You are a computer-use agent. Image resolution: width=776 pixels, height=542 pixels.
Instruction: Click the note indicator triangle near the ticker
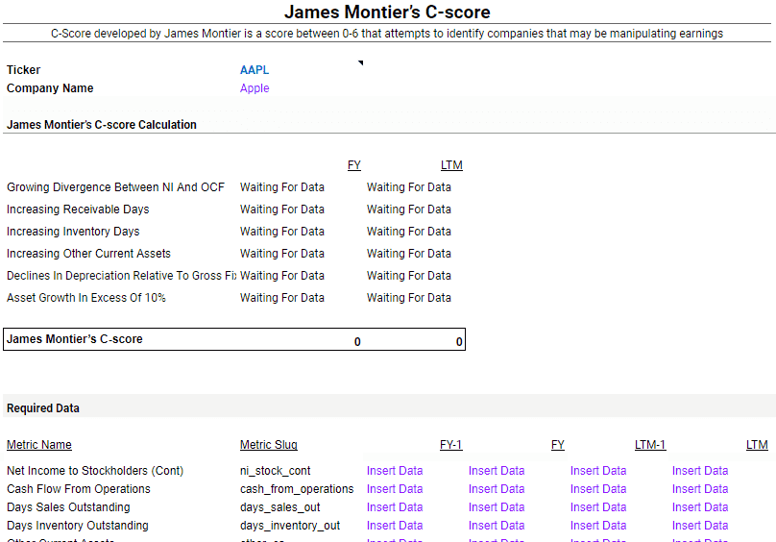[361, 63]
